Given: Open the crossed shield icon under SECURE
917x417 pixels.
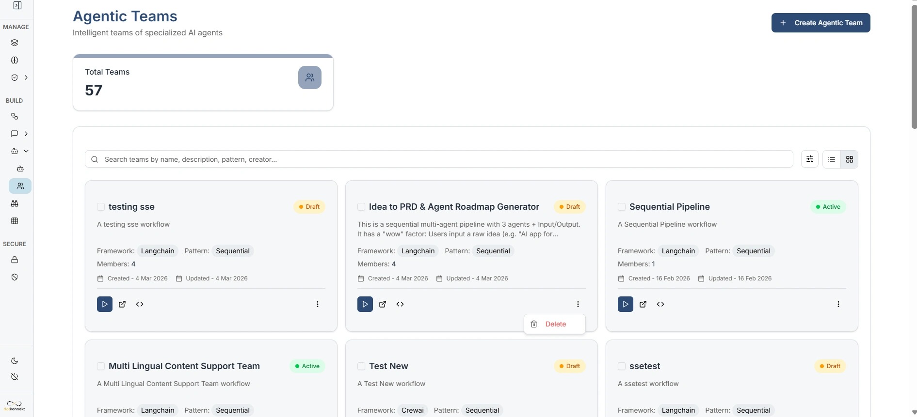Looking at the screenshot, I should click(15, 277).
